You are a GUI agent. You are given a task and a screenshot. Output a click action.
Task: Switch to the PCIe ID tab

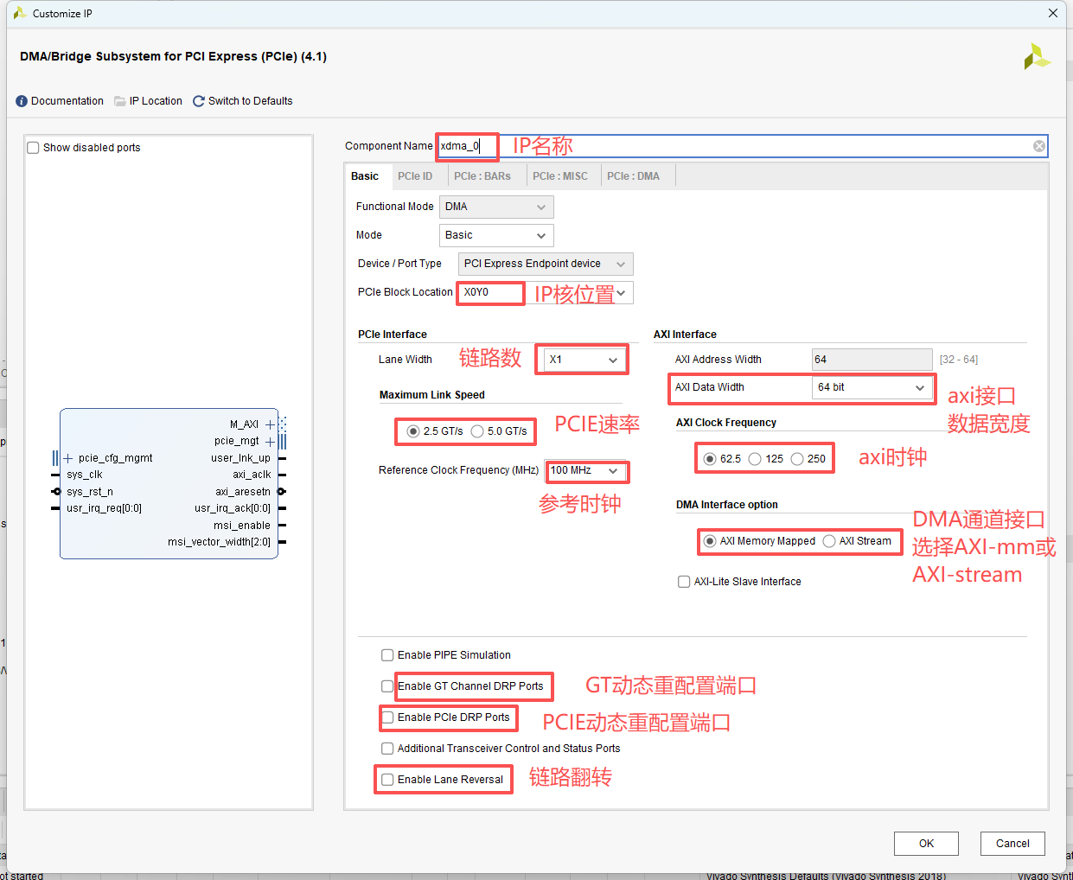coord(415,176)
